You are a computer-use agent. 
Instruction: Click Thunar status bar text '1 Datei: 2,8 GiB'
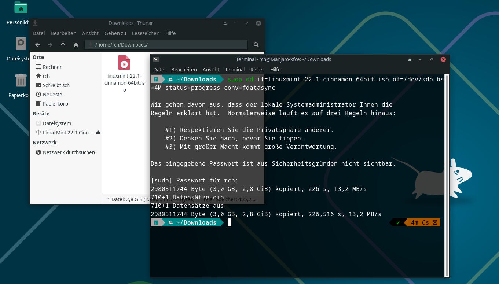coord(124,199)
